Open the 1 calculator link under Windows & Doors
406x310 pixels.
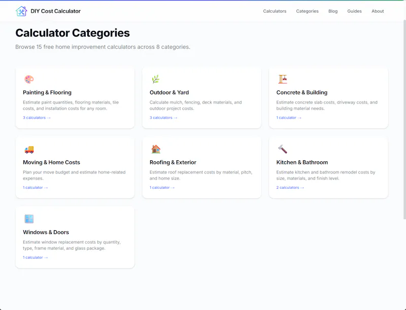(35, 257)
